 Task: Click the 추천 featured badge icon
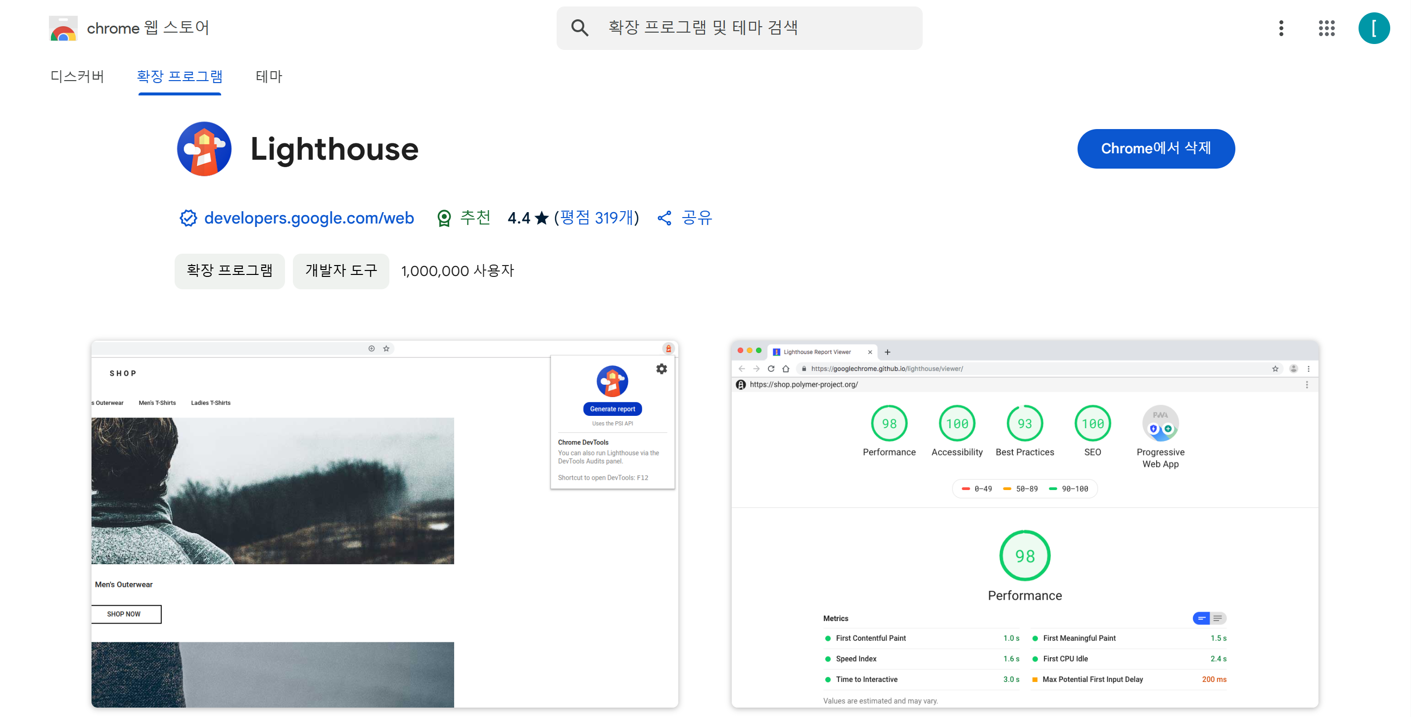445,218
